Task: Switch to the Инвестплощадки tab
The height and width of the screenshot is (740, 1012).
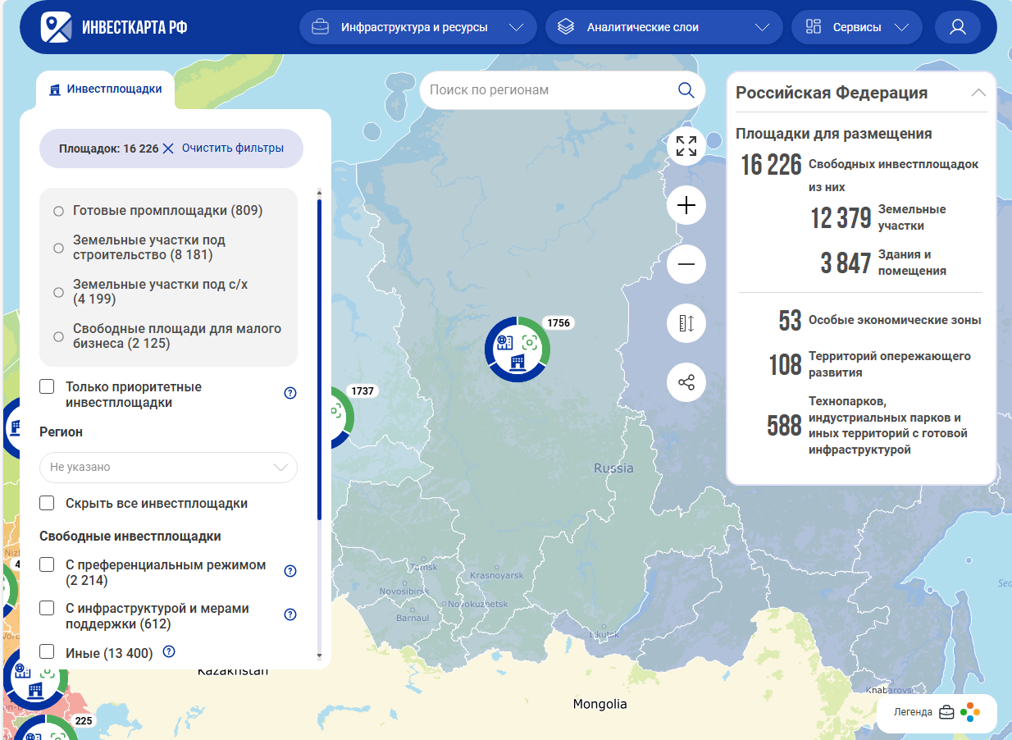Action: pos(105,89)
